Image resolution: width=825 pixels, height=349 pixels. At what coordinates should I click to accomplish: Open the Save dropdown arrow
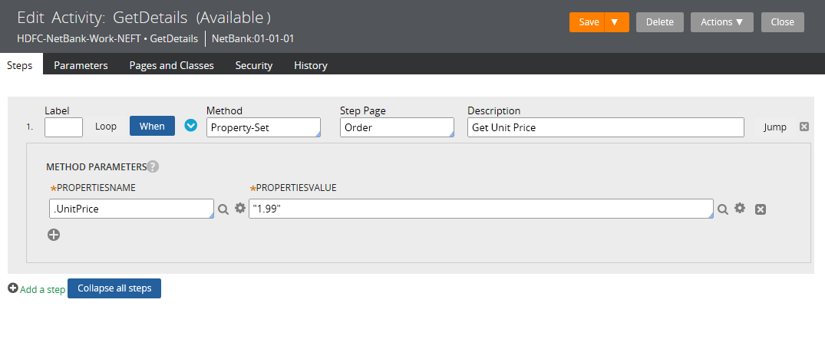click(614, 22)
